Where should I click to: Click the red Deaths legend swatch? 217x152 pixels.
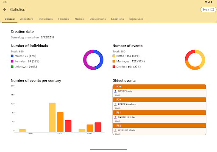(x=114, y=67)
